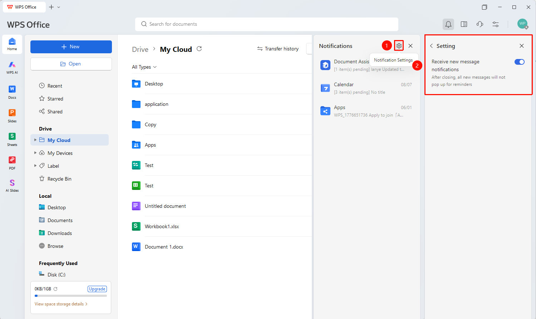Open the Recycle Bin
Screen dimensions: 536x319
pos(55,179)
